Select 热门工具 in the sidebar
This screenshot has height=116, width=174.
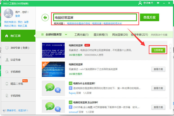pyautogui.click(x=18, y=36)
